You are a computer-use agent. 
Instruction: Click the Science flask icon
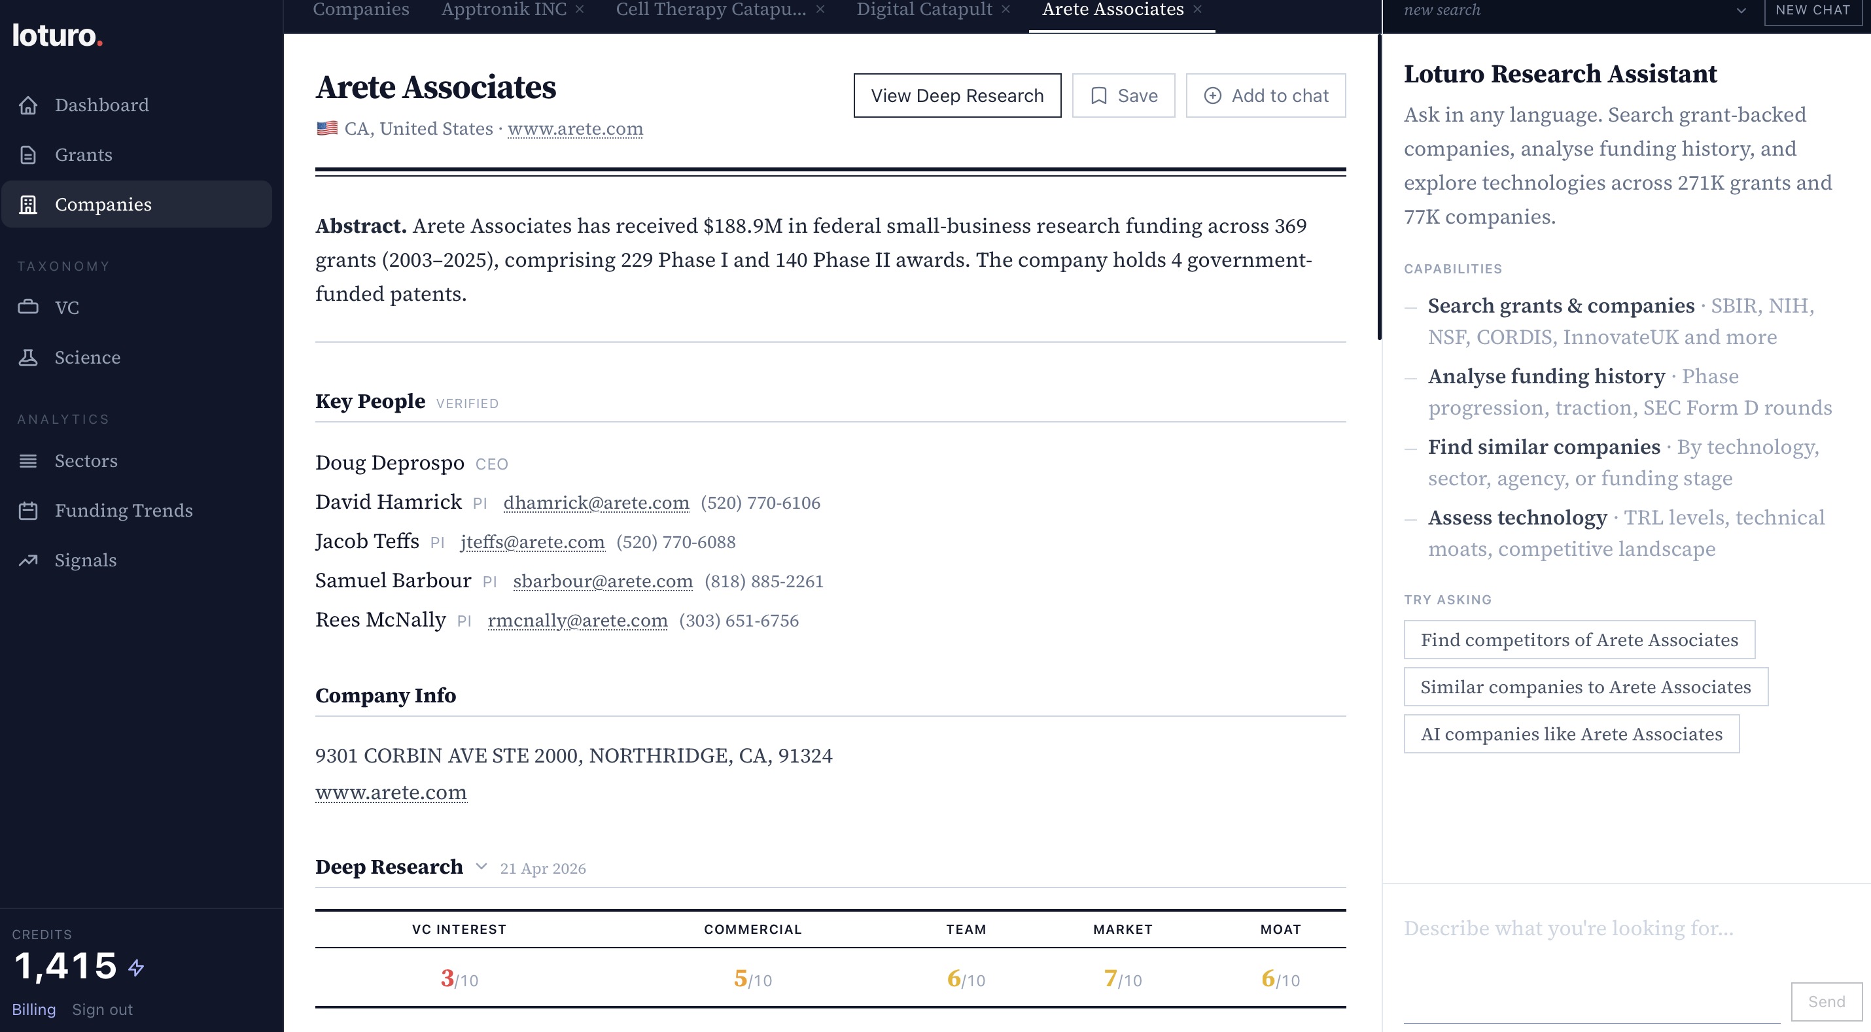tap(28, 357)
